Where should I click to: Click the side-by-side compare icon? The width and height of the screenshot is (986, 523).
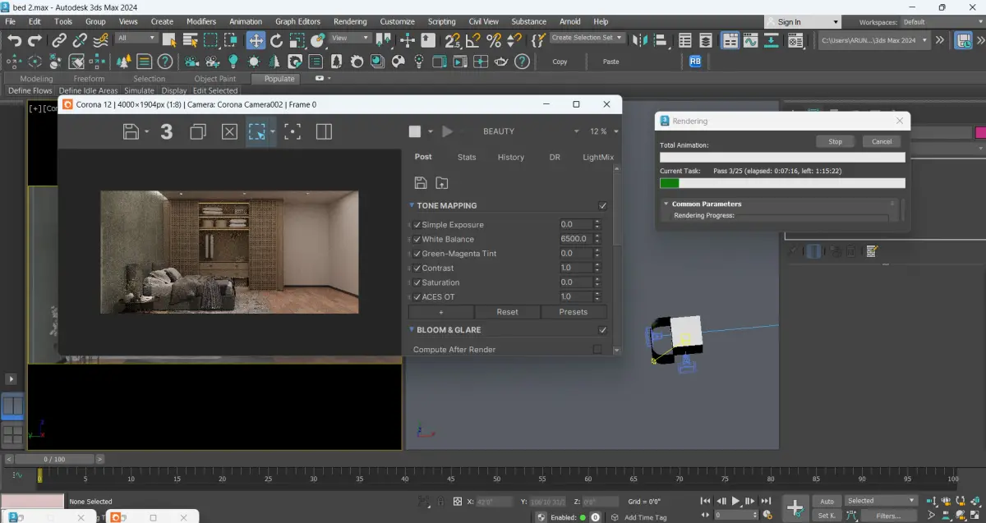click(x=324, y=131)
